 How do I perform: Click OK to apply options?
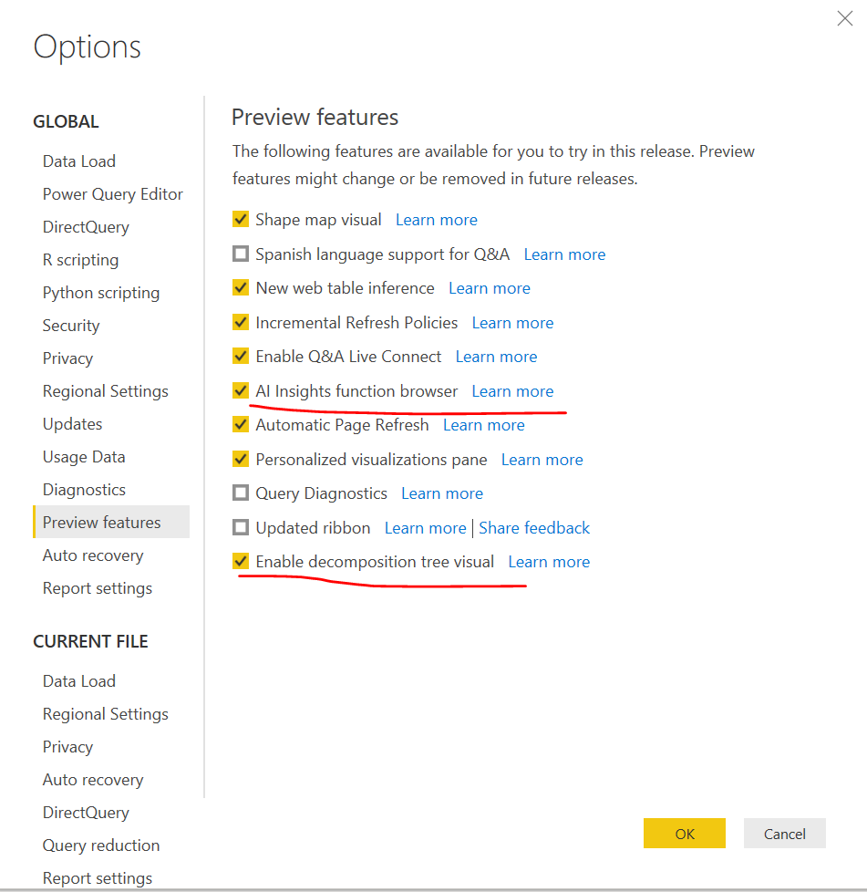[684, 834]
